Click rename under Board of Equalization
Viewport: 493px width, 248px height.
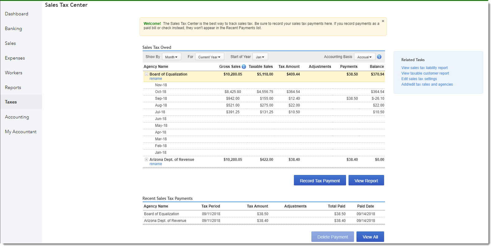(156, 79)
